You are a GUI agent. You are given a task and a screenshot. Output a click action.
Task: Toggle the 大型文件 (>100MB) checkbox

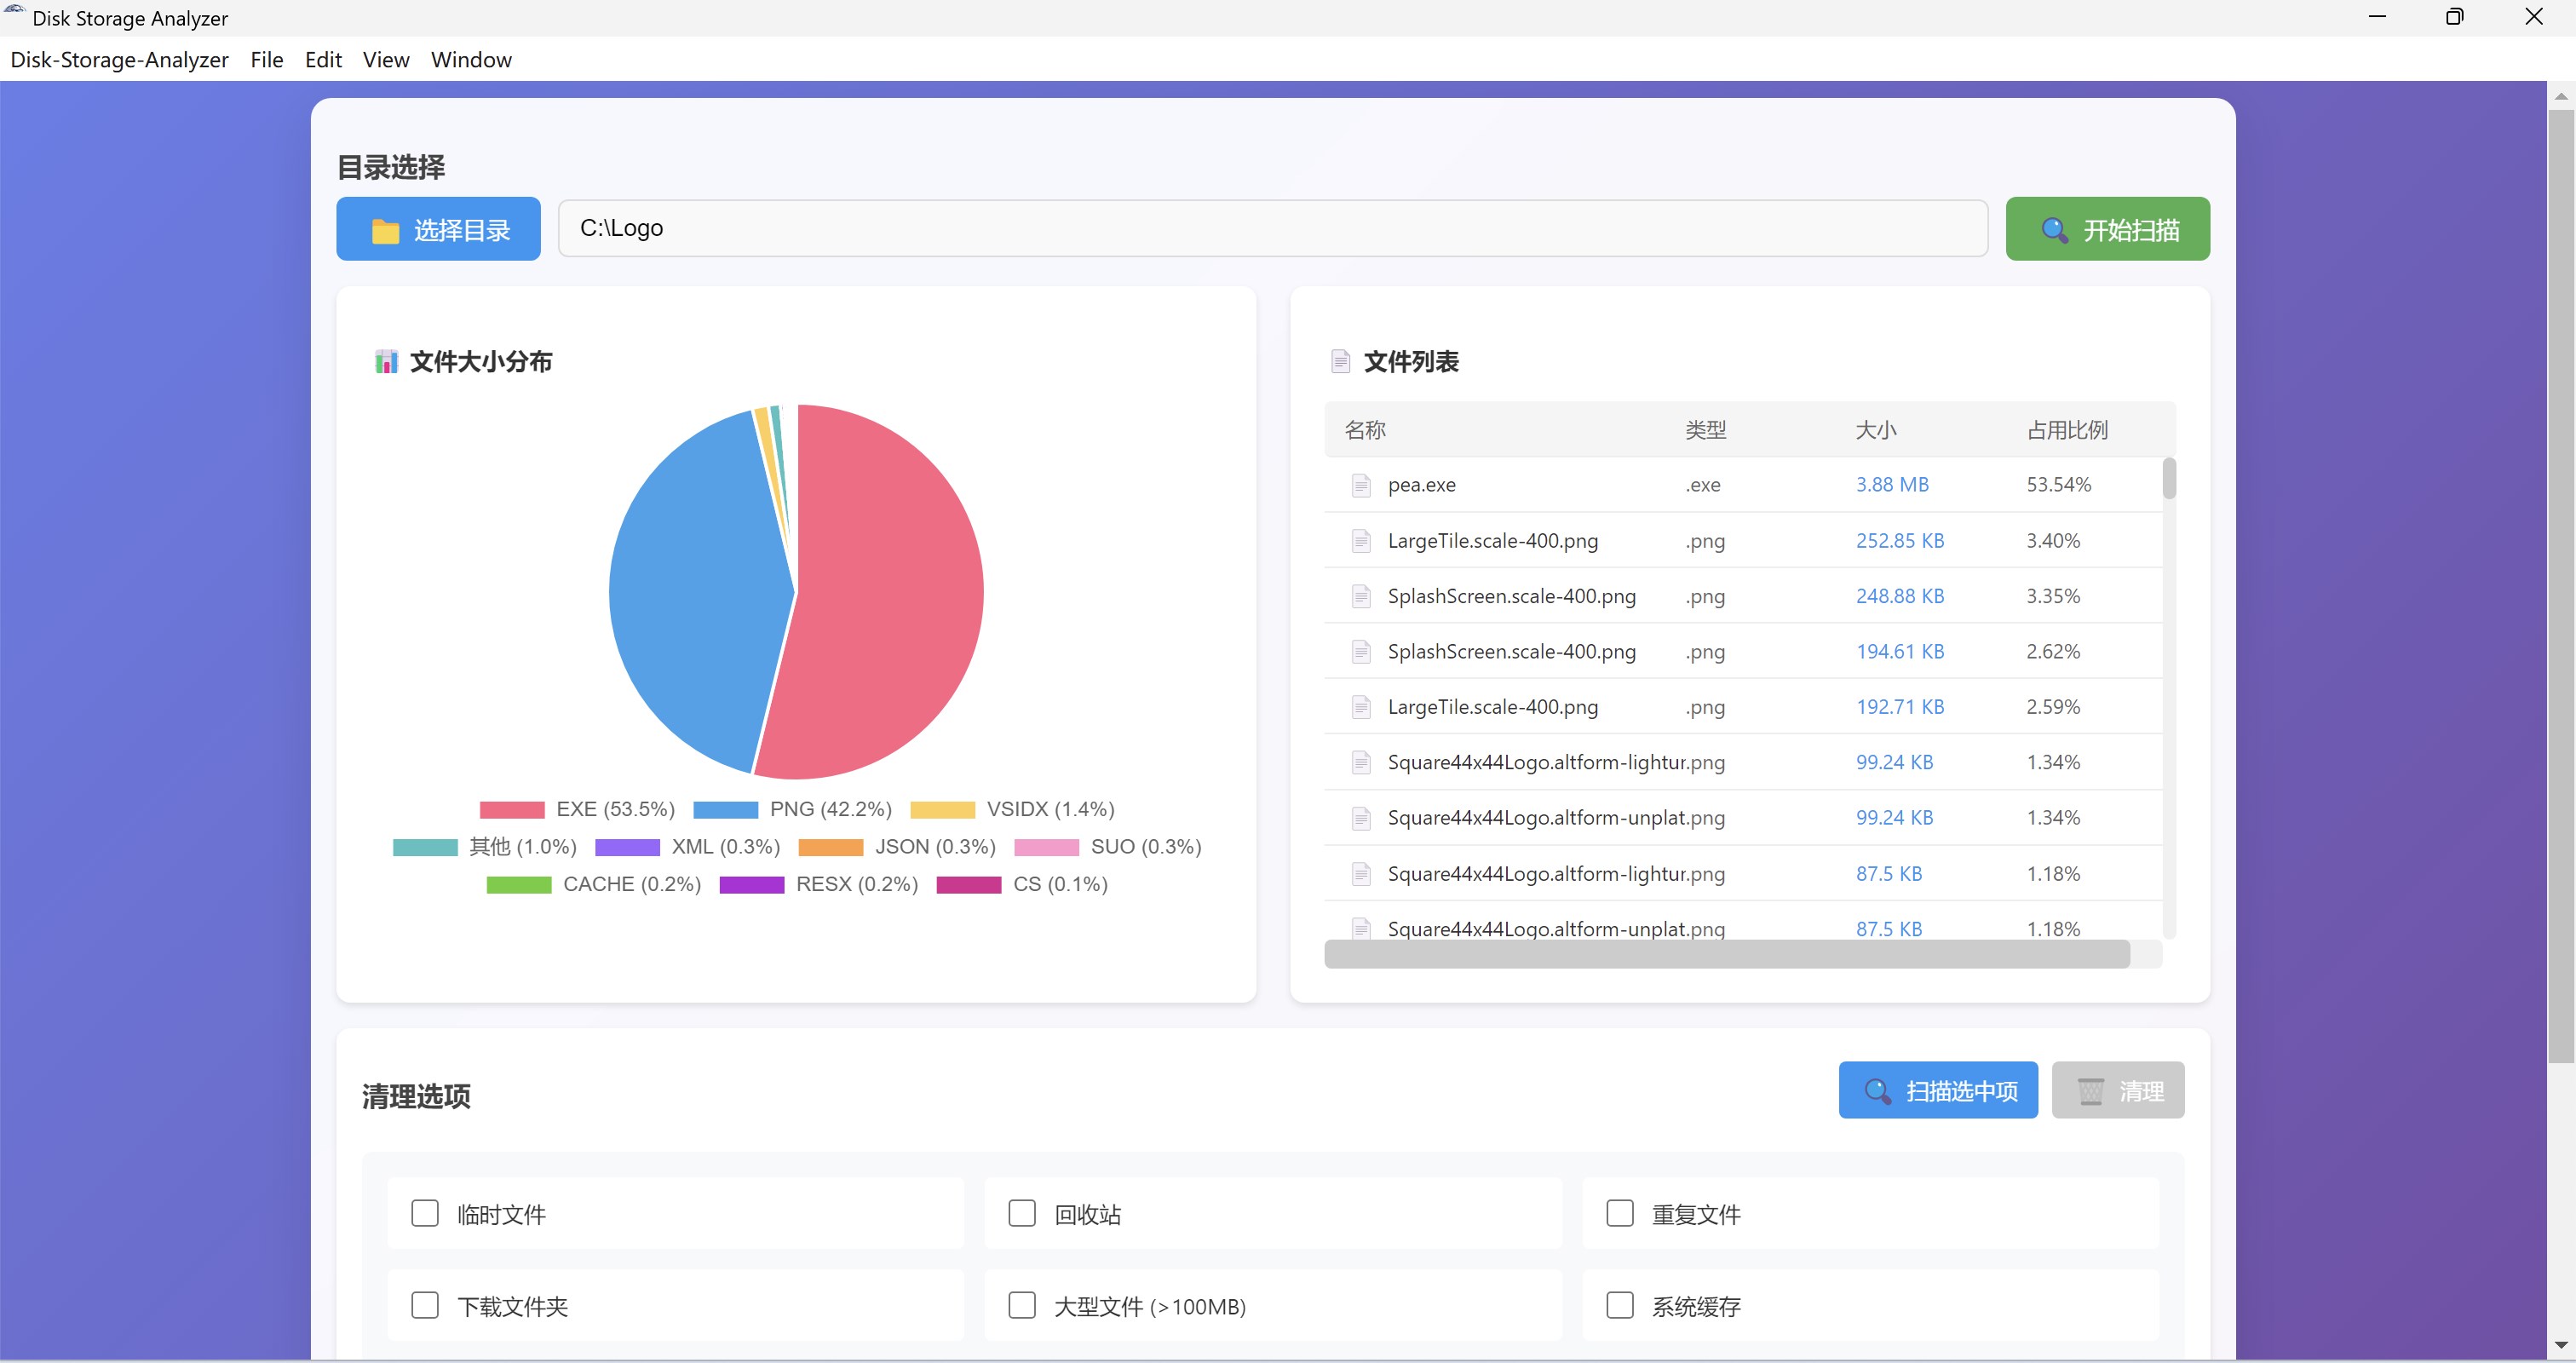1021,1305
